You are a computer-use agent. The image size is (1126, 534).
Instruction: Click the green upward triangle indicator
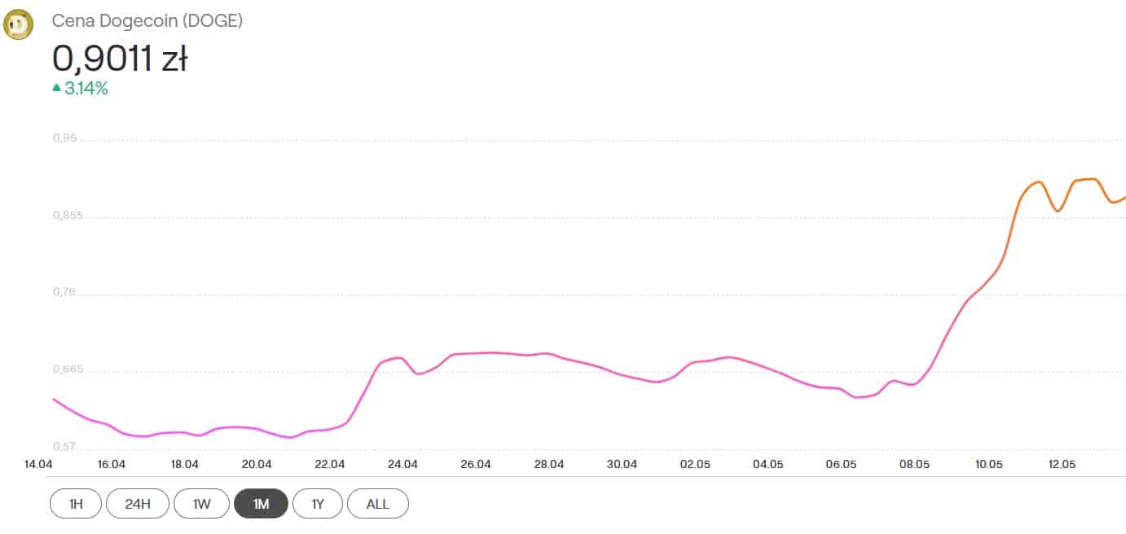pyautogui.click(x=56, y=88)
